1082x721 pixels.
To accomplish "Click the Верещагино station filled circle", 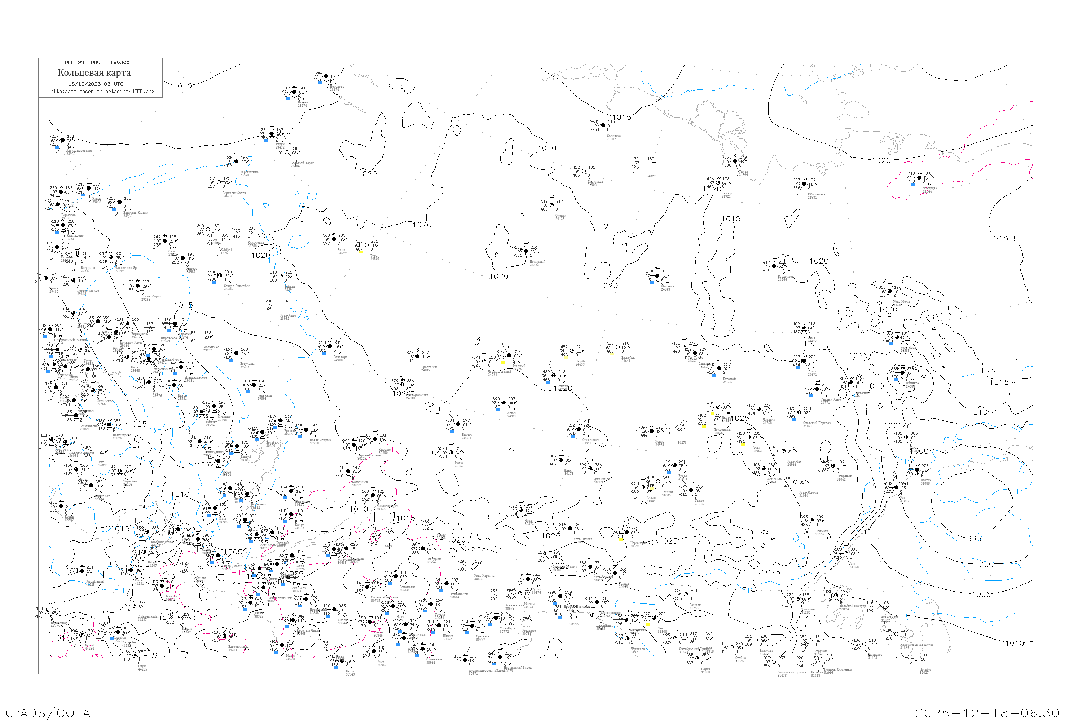I will click(x=237, y=162).
